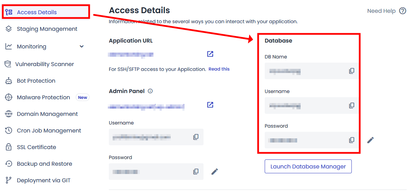Screen dimensions: 415x193
Task: Expand the Monitoring menu chevron
Action: pos(82,46)
